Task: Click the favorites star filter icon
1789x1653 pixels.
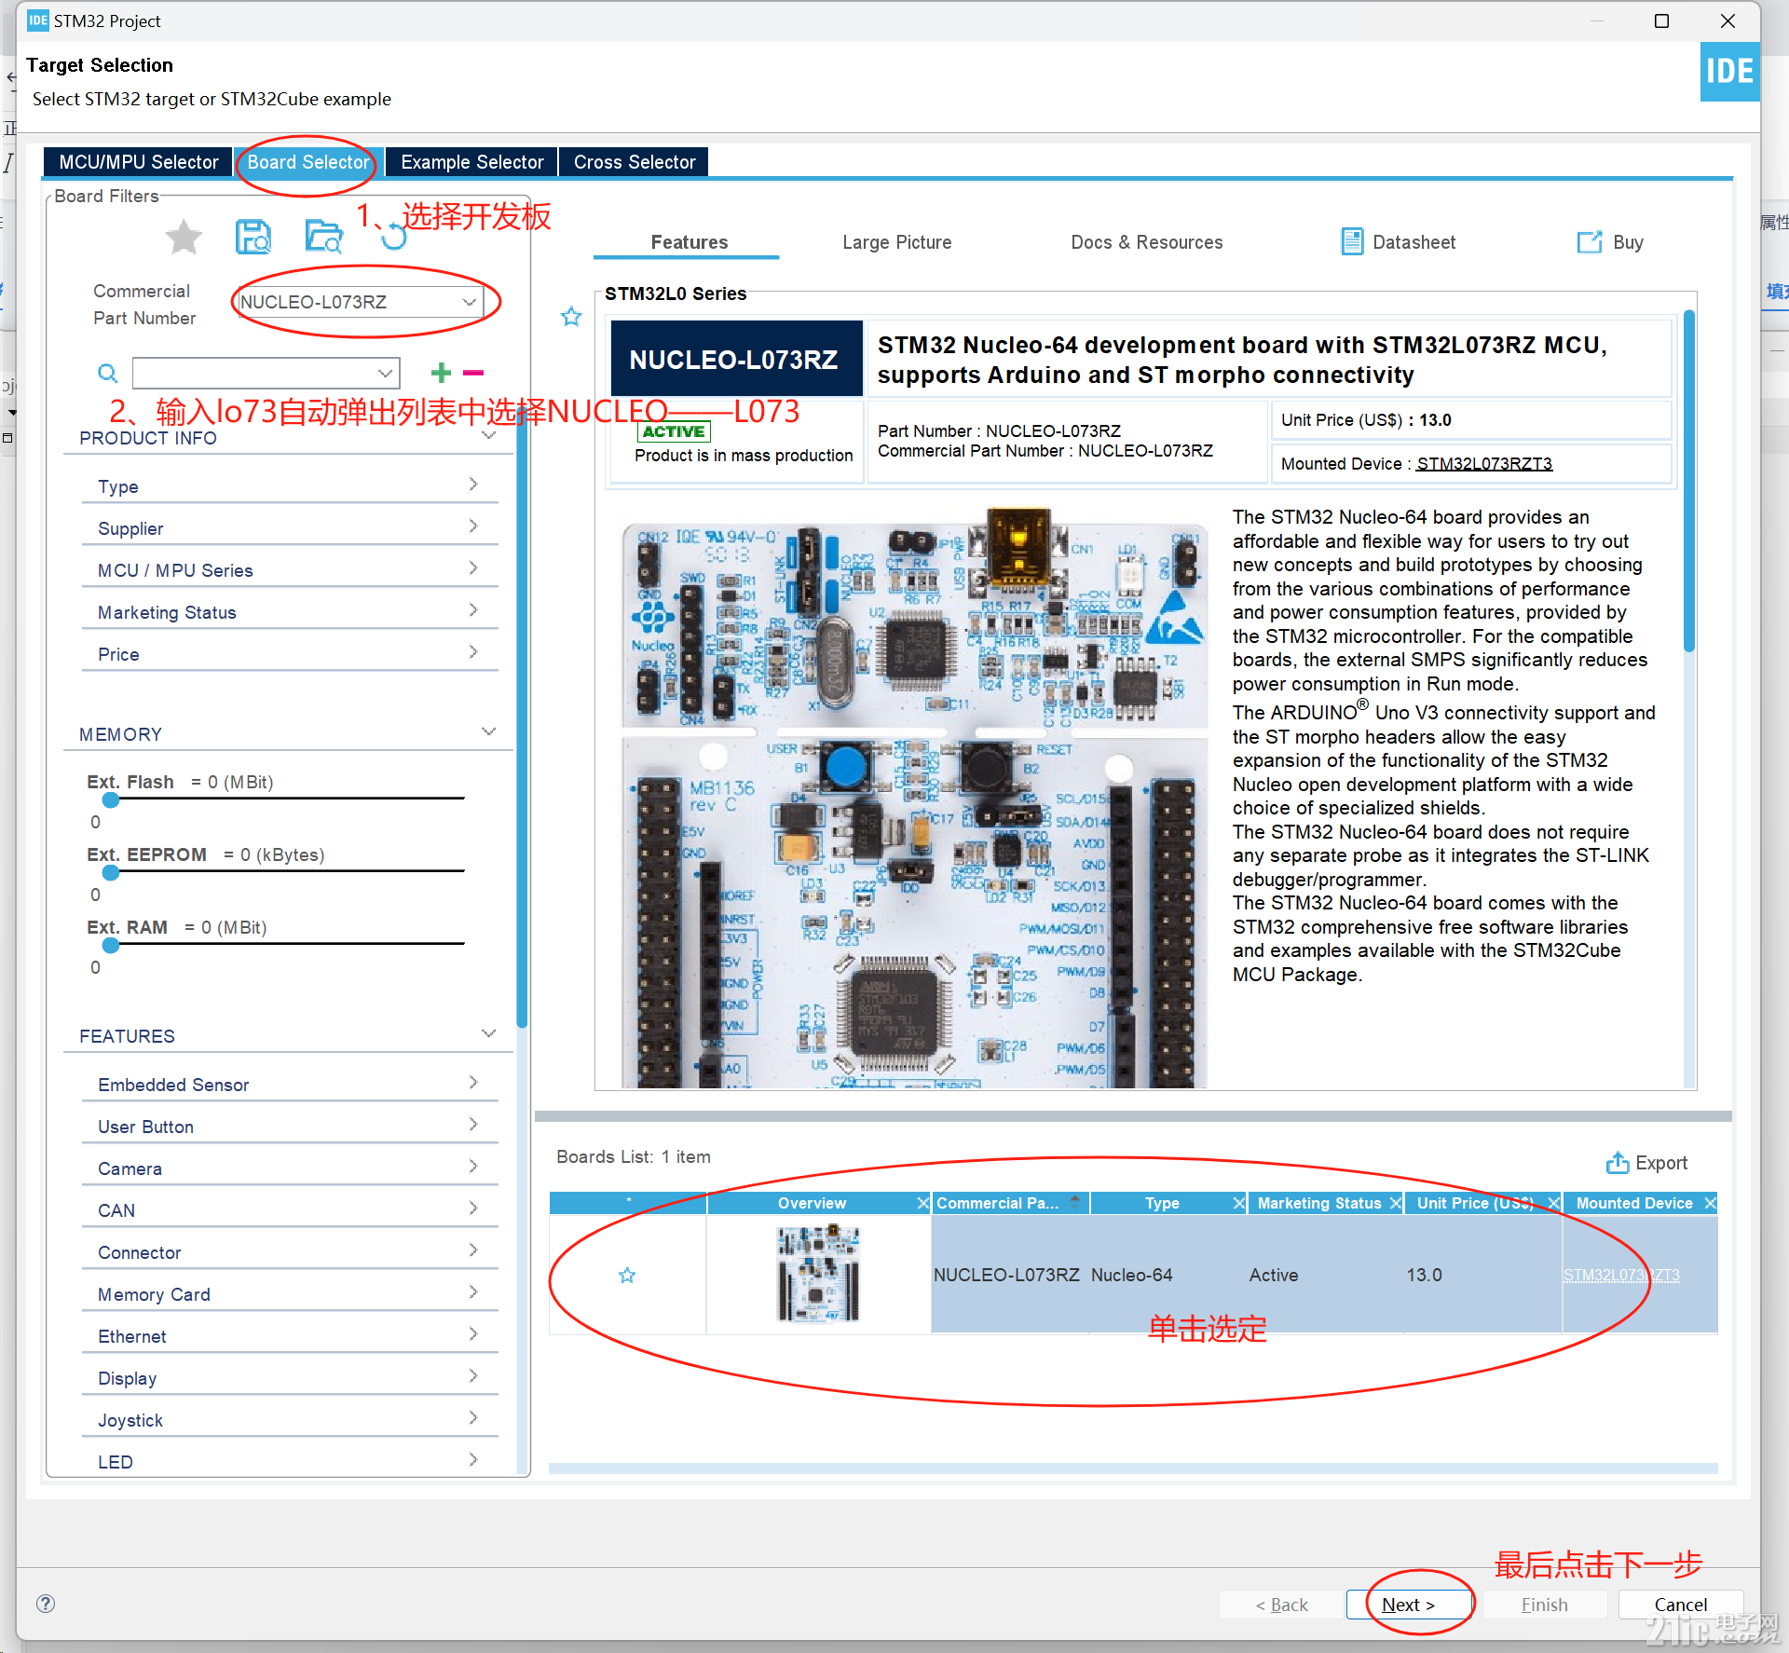Action: tap(184, 237)
